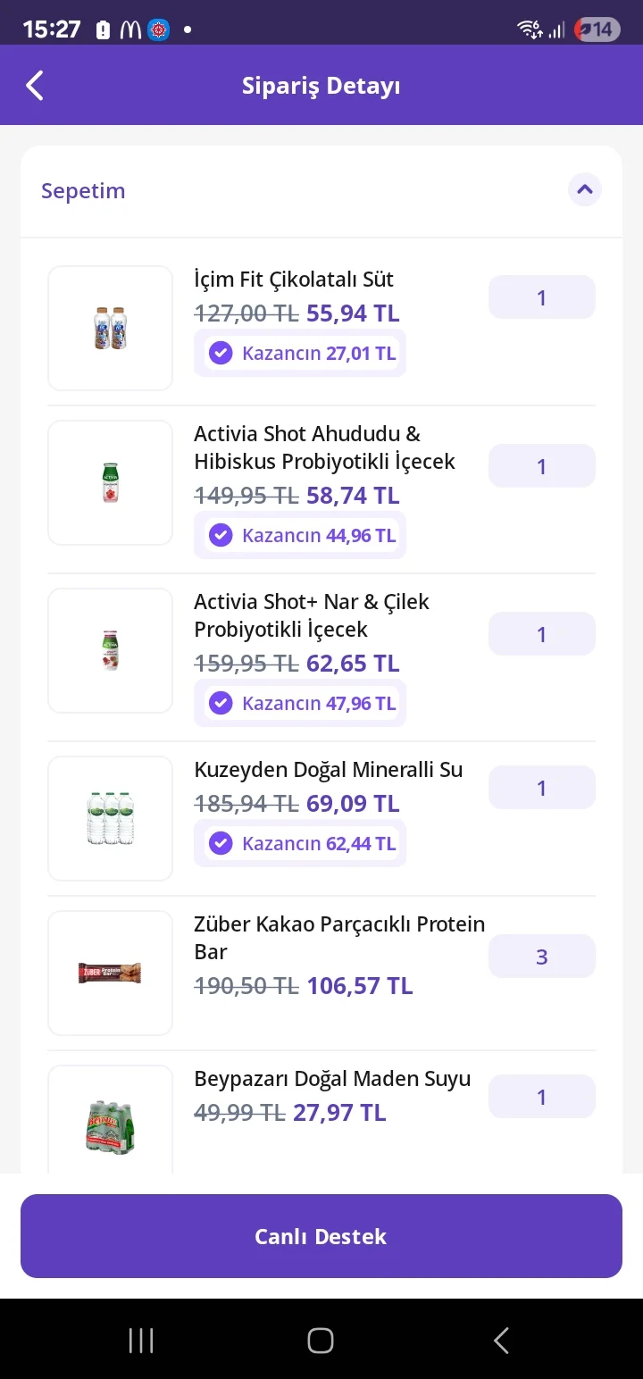Tap the Züber Protein Bar image
This screenshot has height=1379, width=643.
[x=110, y=973]
